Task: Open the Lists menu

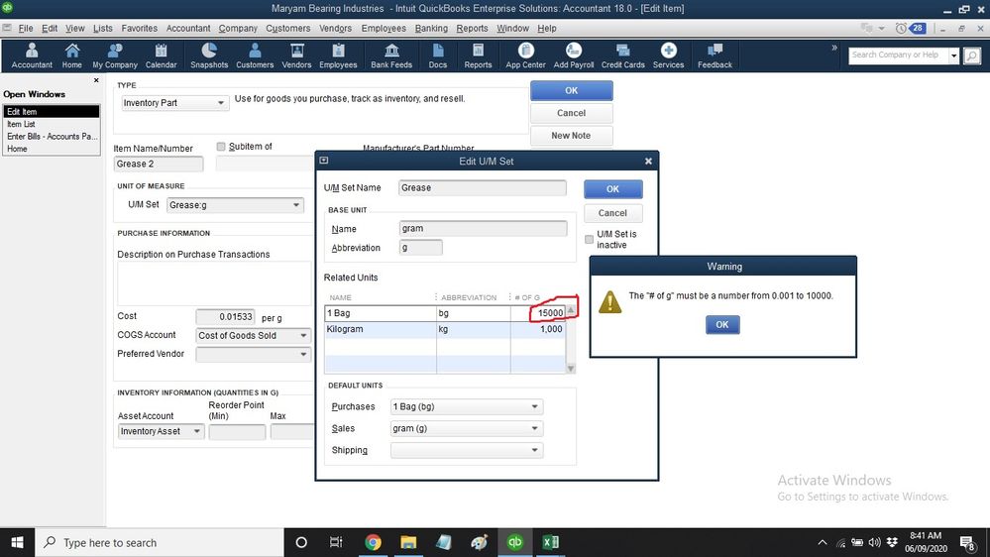Action: [x=102, y=29]
